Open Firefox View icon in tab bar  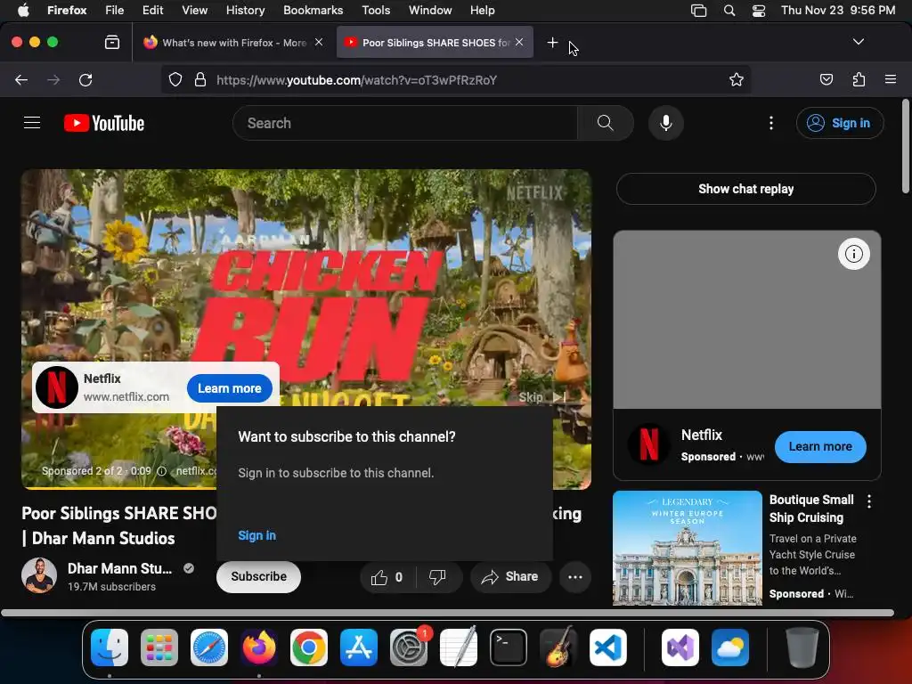tap(112, 42)
